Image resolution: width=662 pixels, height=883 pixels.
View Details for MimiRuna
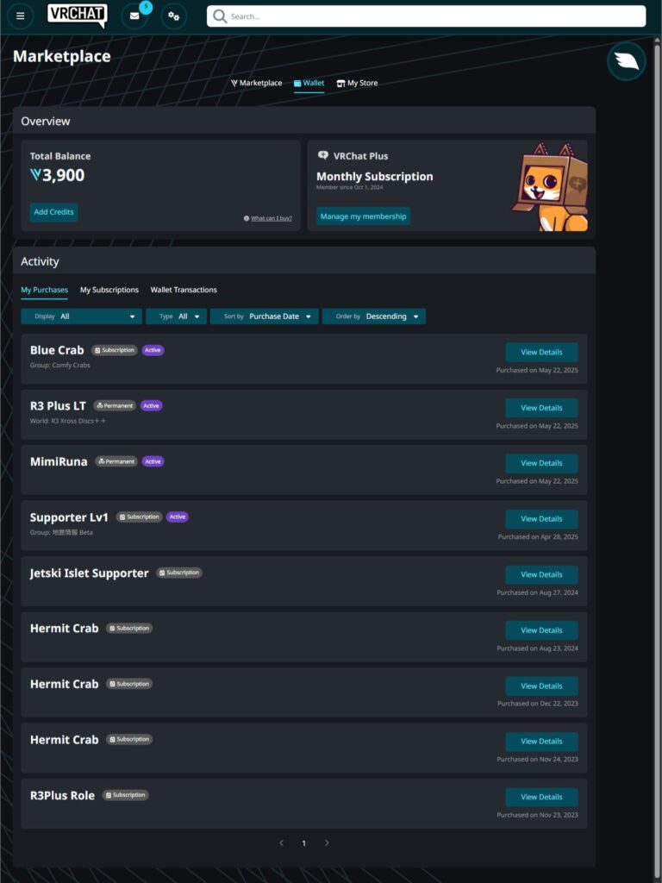coord(541,463)
